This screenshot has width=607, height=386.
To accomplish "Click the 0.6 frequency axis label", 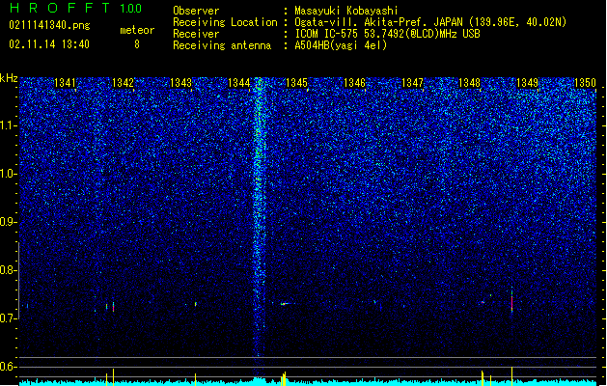I will [x=8, y=367].
